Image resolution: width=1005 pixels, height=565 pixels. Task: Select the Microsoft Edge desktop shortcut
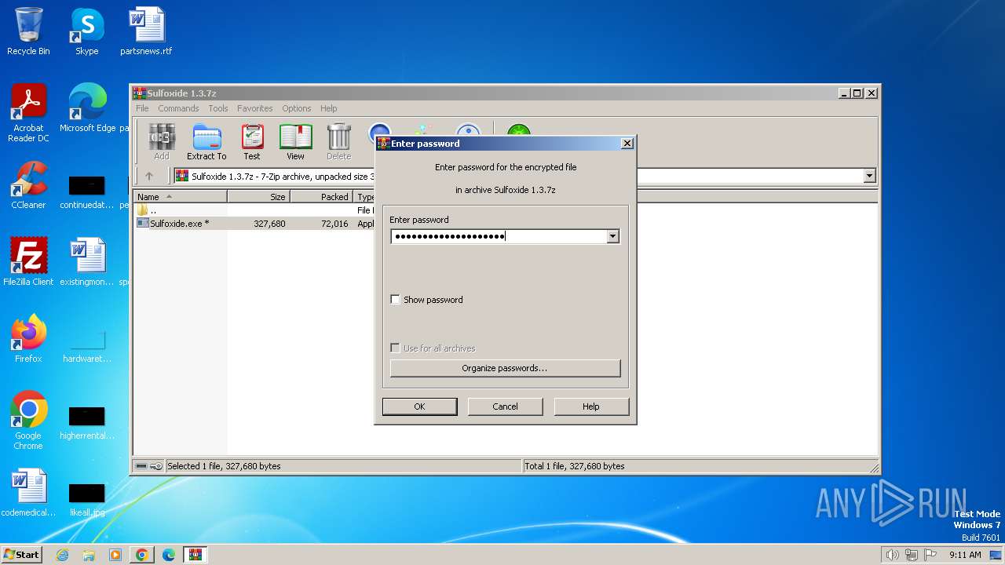87,108
